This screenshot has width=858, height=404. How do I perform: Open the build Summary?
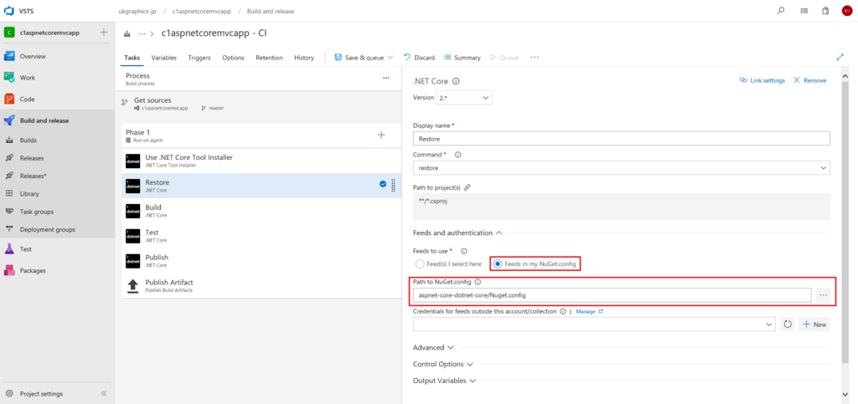[462, 58]
